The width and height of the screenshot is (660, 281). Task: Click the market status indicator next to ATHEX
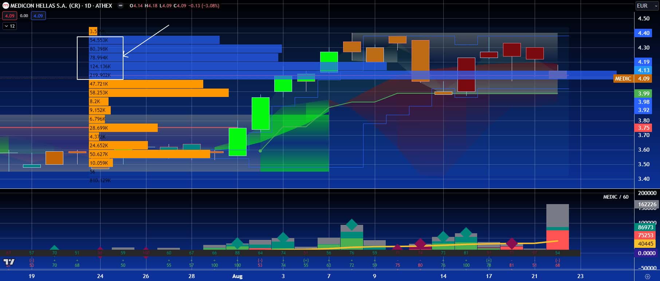point(121,6)
